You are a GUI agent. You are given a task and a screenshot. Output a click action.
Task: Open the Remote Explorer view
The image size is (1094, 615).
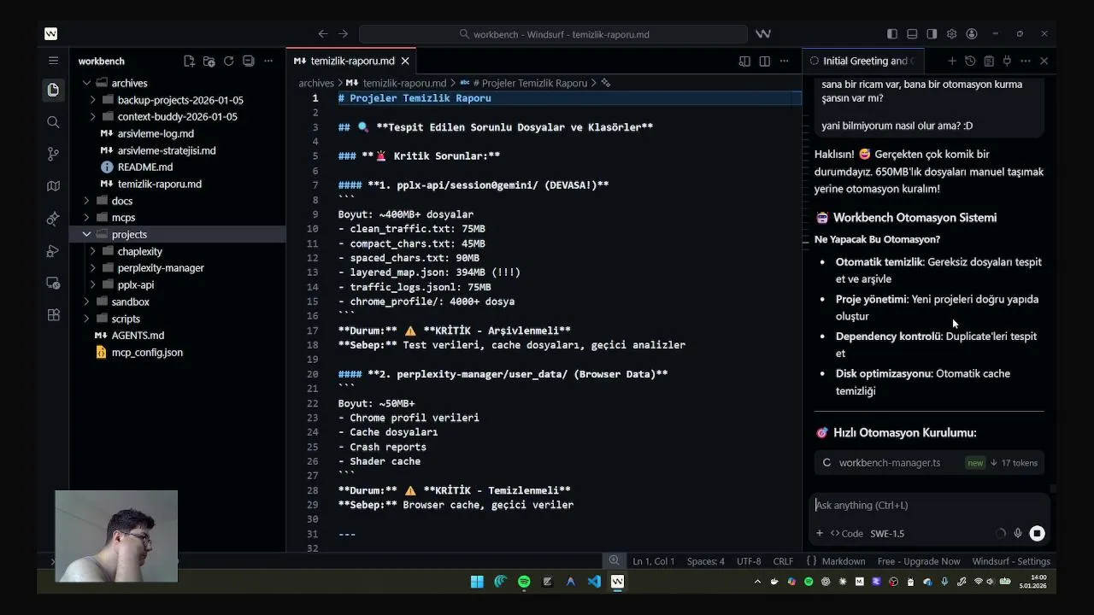[x=53, y=283]
